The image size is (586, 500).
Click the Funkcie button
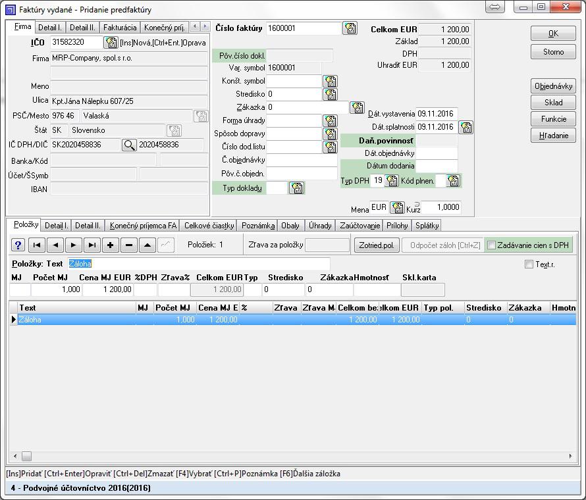[x=553, y=119]
